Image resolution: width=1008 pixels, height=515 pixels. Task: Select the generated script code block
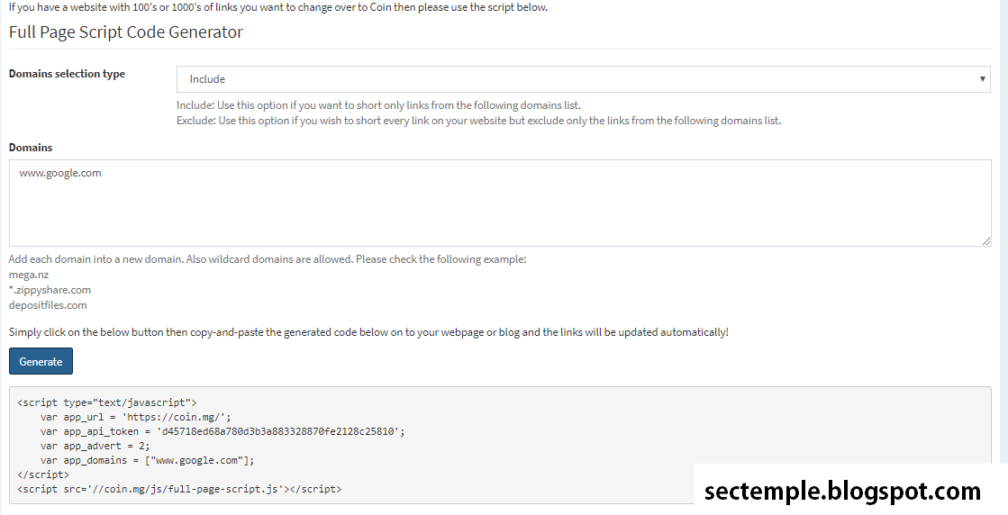(x=500, y=446)
